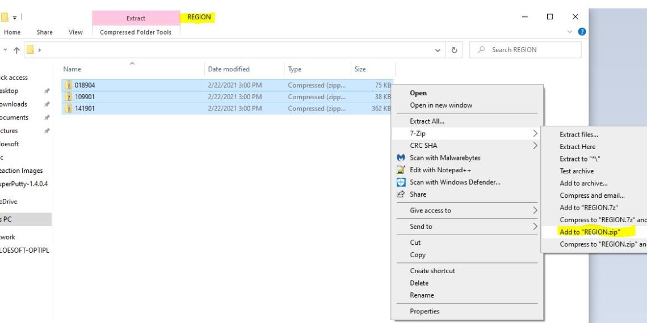Select Extract Here from 7-Zip submenu
This screenshot has height=323, width=647.
[x=577, y=147]
